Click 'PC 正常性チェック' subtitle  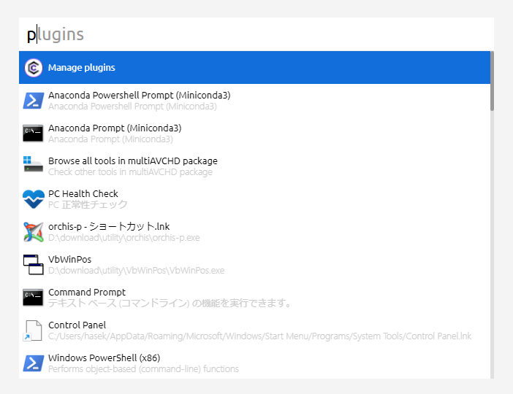pos(88,205)
